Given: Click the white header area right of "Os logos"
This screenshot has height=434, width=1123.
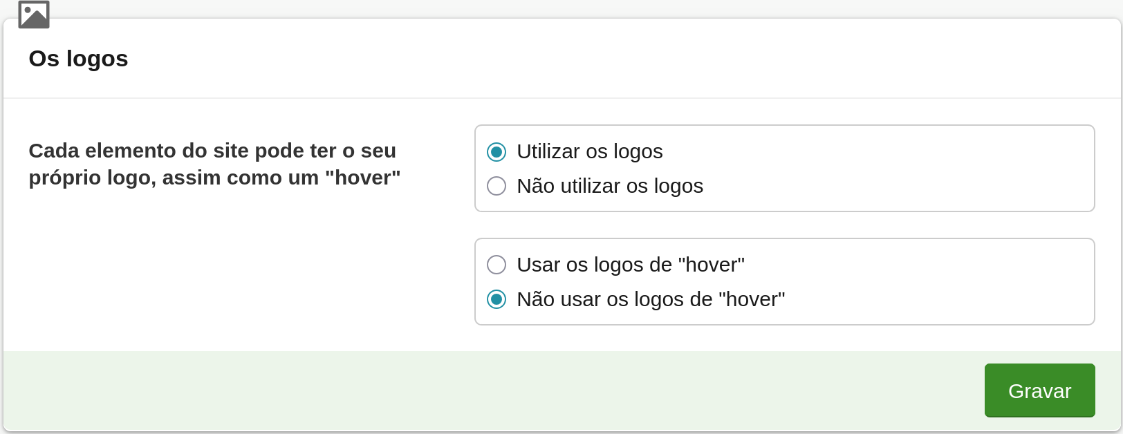Looking at the screenshot, I should [x=622, y=59].
